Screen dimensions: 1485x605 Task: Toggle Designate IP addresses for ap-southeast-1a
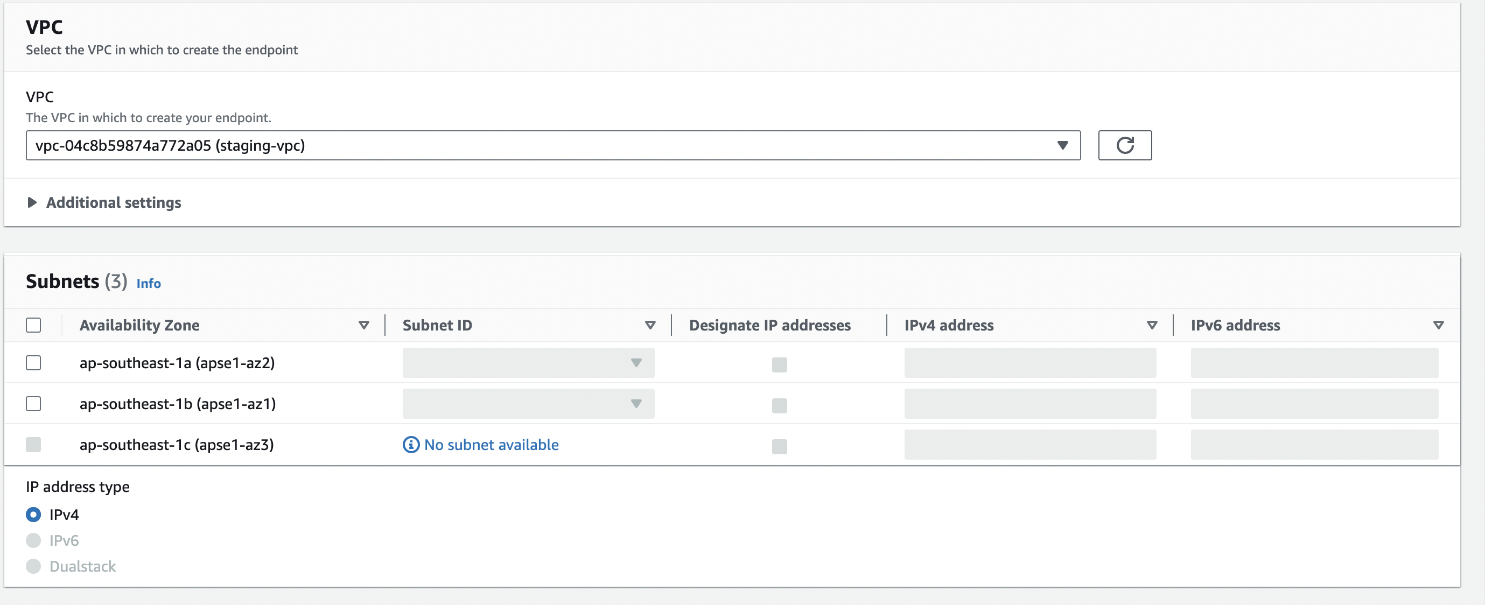coord(779,365)
